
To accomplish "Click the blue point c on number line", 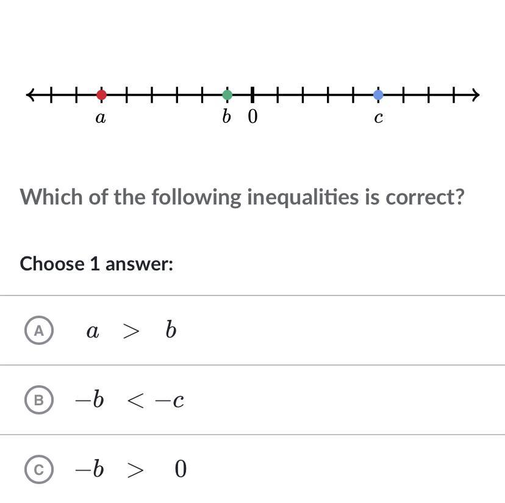I will click(378, 95).
